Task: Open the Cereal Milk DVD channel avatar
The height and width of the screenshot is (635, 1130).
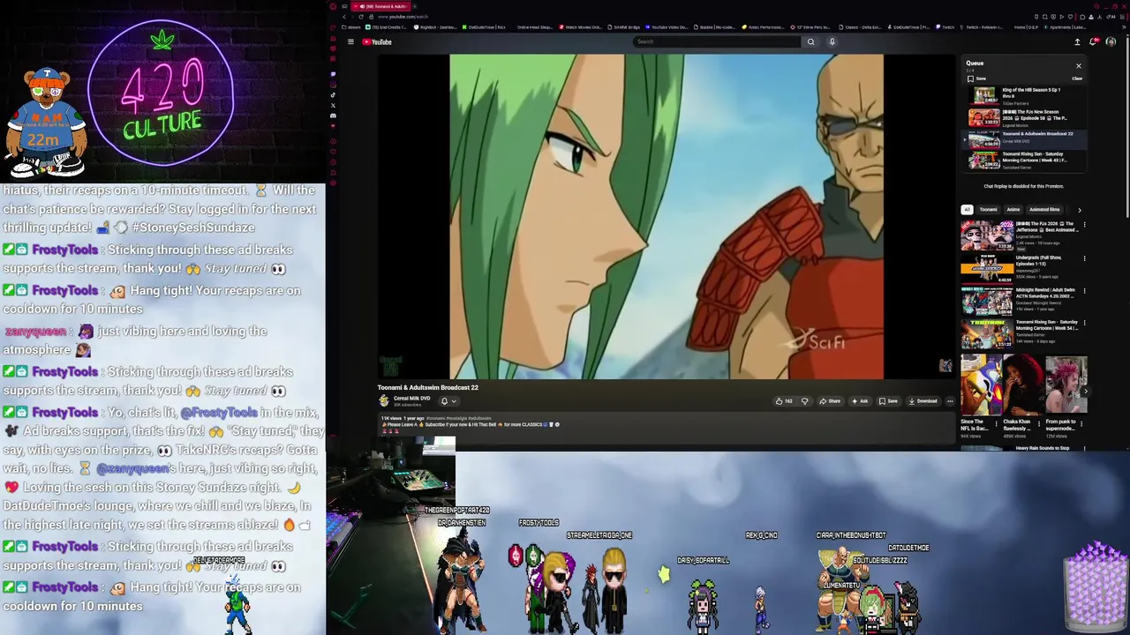Action: [384, 400]
